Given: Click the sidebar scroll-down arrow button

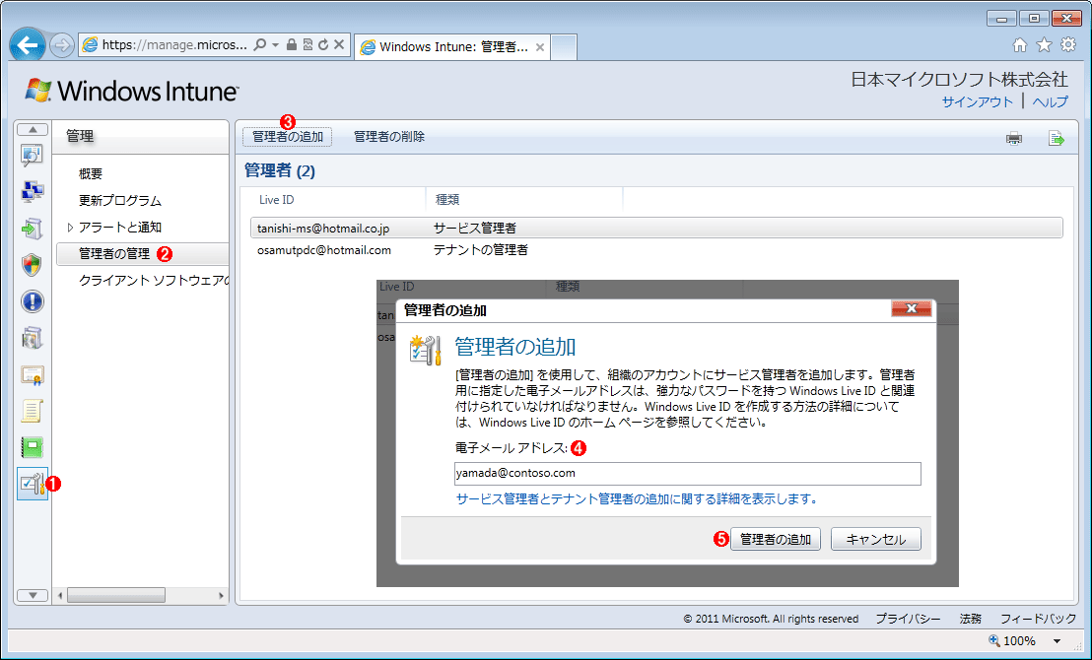Looking at the screenshot, I should tap(33, 596).
